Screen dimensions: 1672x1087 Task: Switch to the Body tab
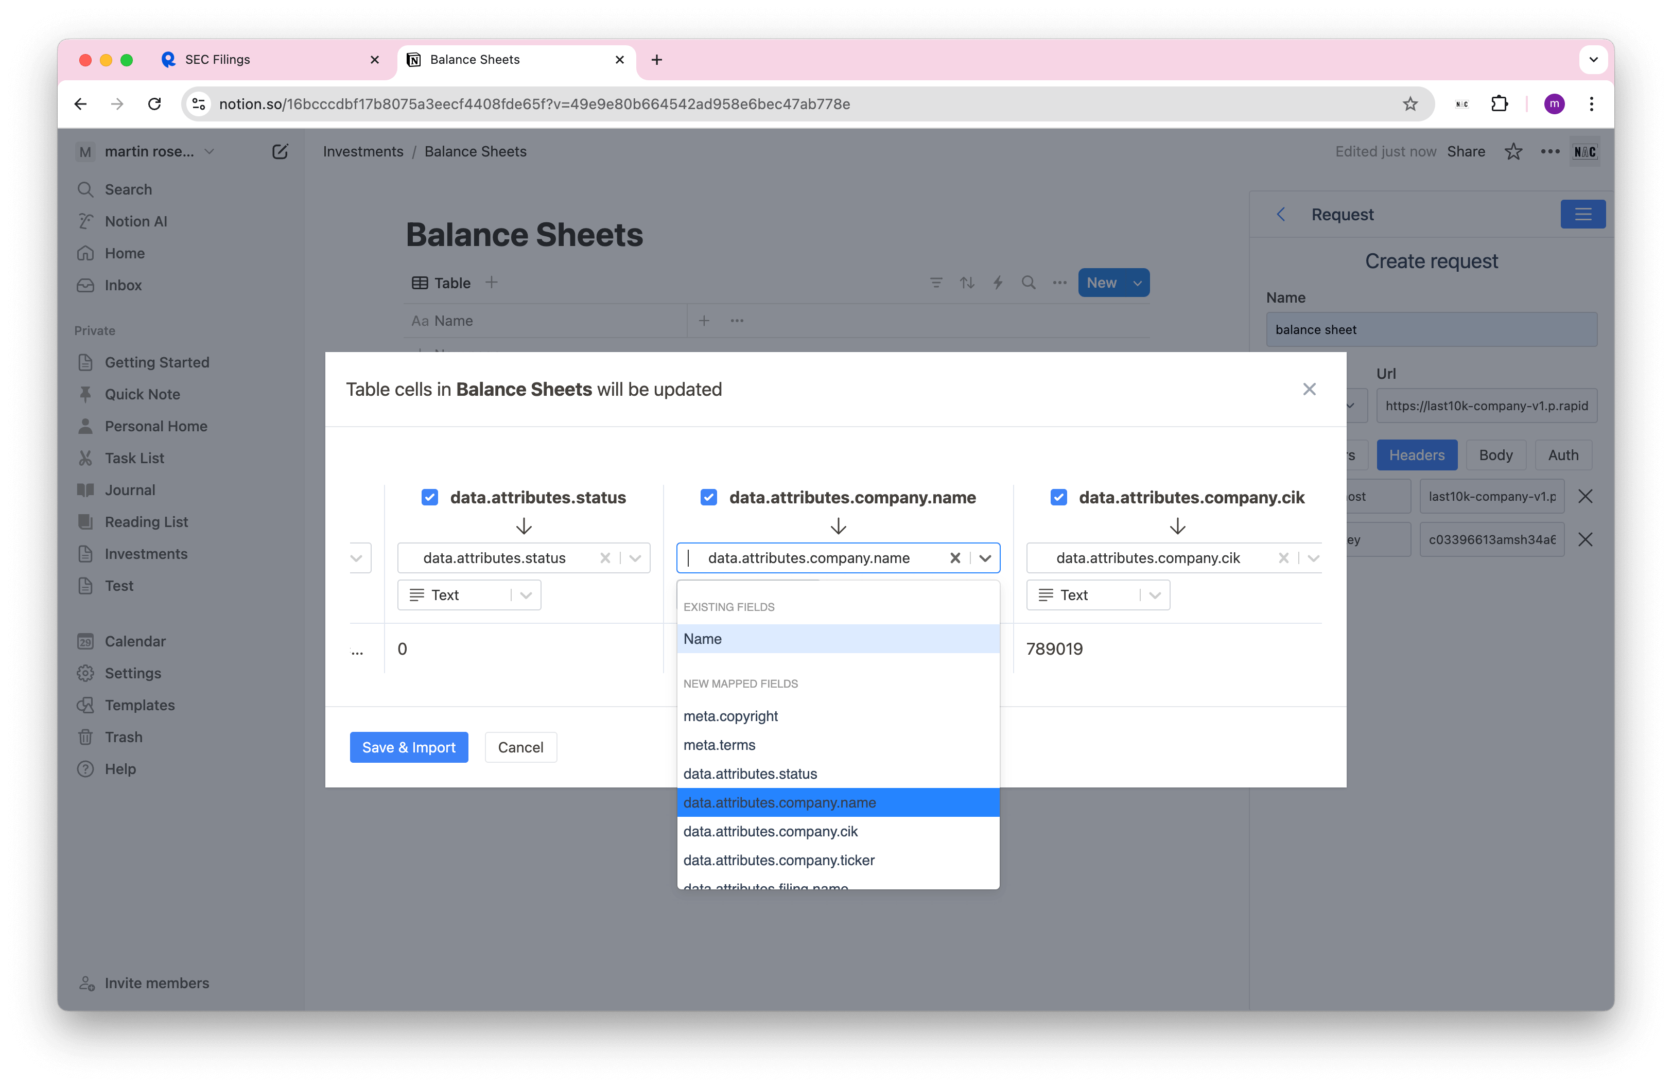pyautogui.click(x=1495, y=455)
